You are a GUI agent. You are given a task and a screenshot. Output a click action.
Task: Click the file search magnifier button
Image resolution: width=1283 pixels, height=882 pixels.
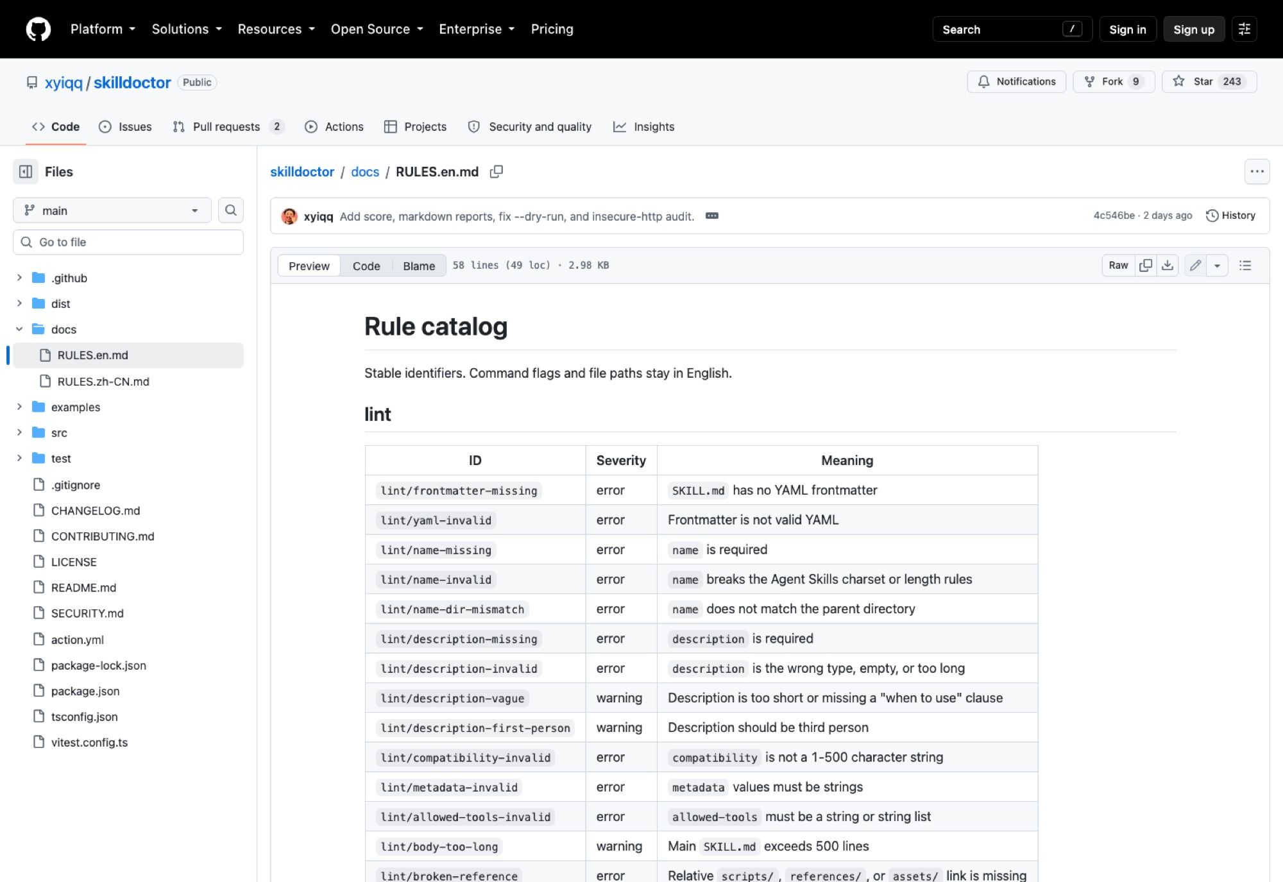point(231,210)
